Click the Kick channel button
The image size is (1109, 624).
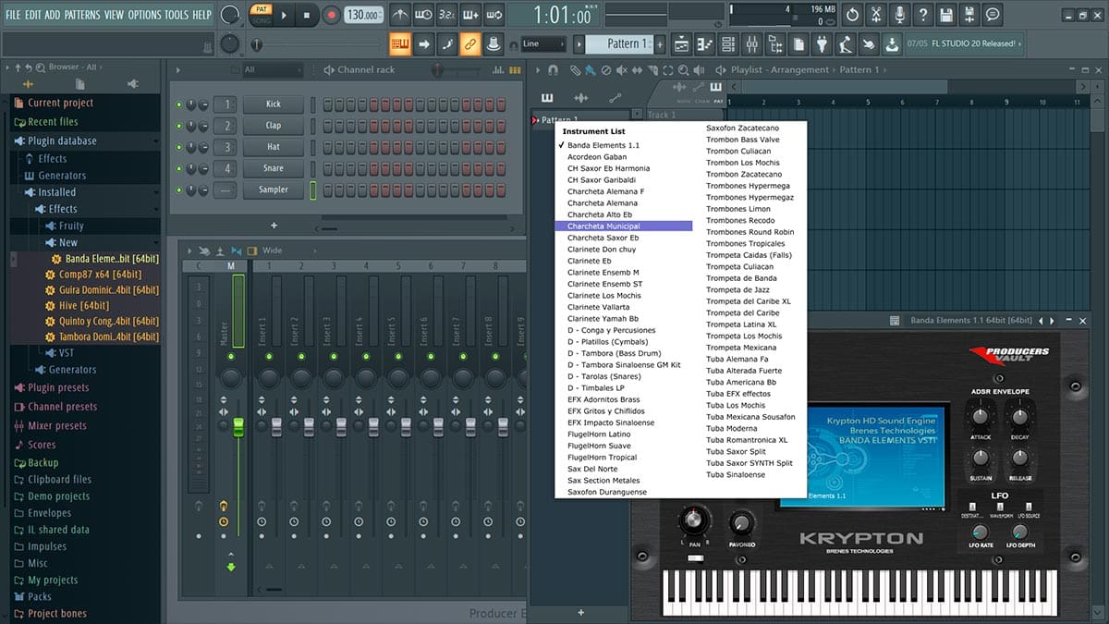tap(274, 104)
